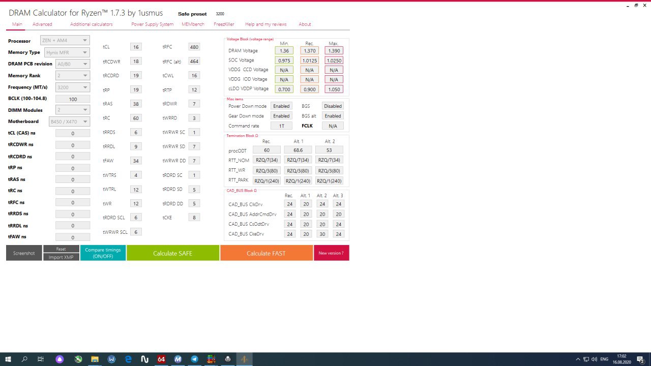Click Command rate 1T field
Viewport: 651px width, 366px height.
coord(281,126)
